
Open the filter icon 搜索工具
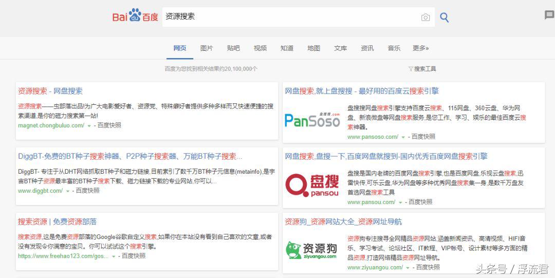pos(422,69)
